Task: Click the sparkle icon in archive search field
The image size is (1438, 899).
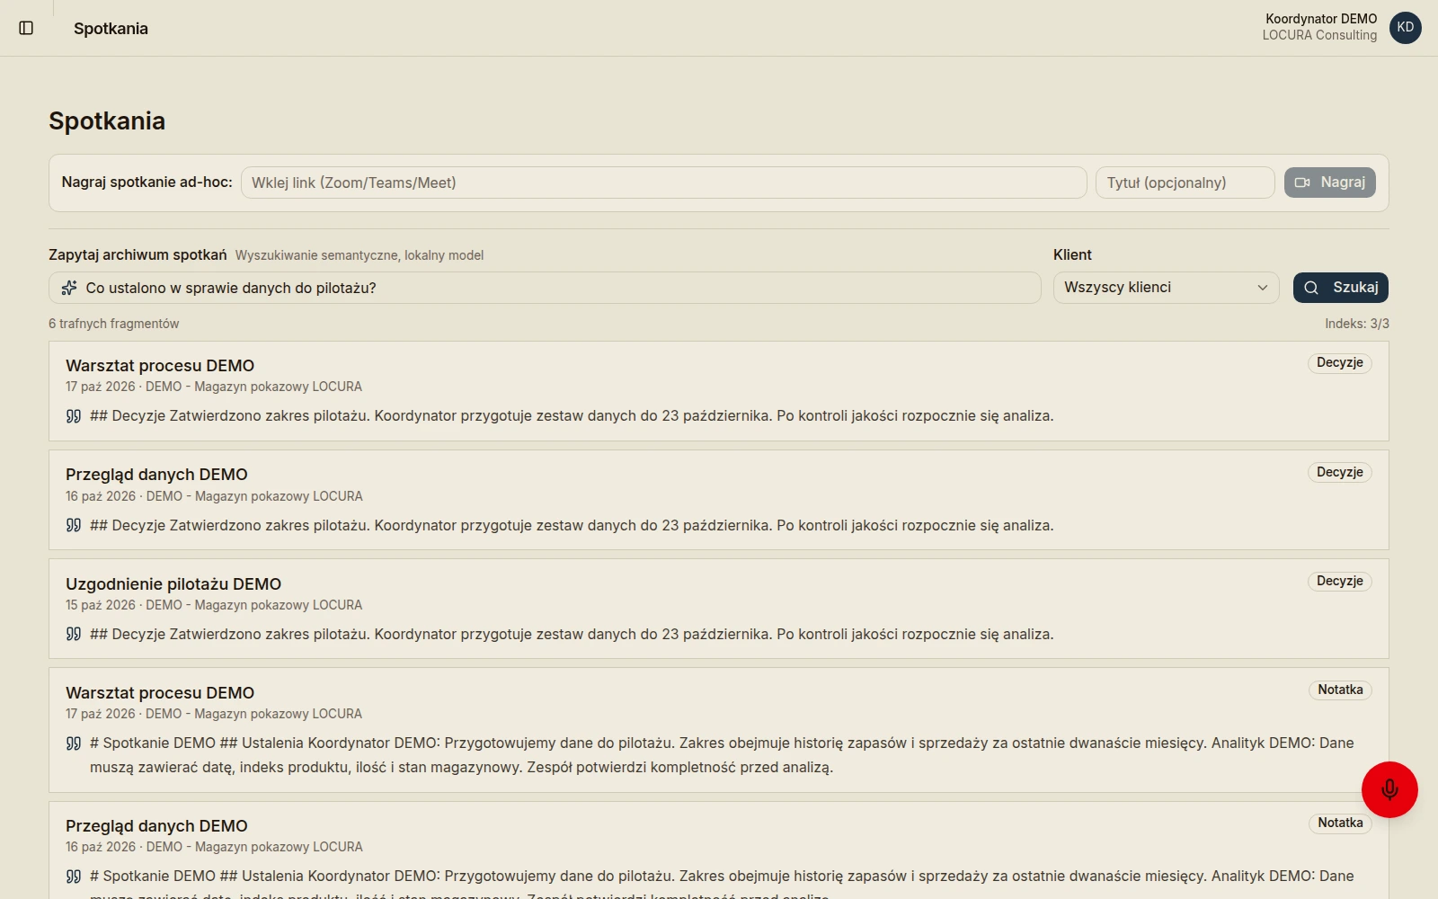Action: (x=69, y=288)
